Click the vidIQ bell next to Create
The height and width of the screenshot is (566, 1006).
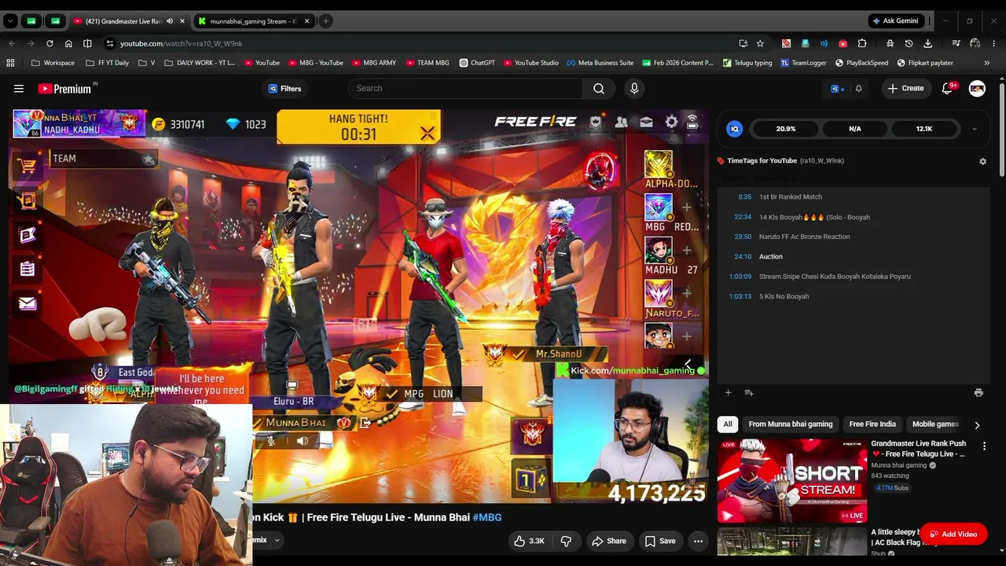point(858,89)
